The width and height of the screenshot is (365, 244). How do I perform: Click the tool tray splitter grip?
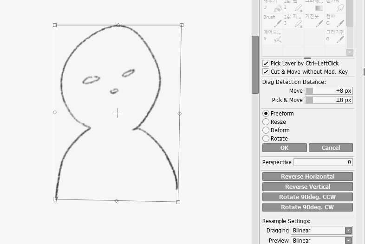307,58
